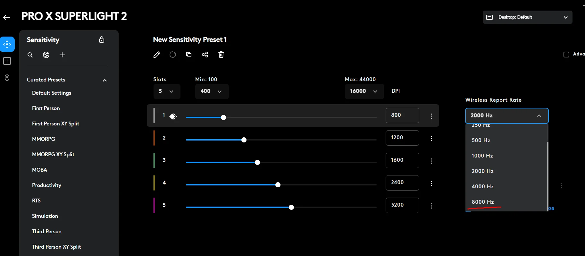
Task: Select 1000 Hz report rate
Action: click(506, 156)
